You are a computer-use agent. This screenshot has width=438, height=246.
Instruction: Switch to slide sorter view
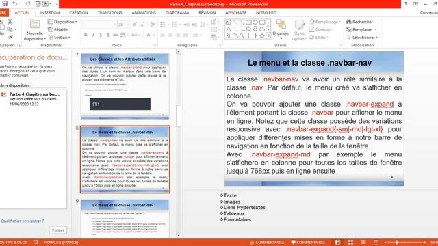pos(350,242)
